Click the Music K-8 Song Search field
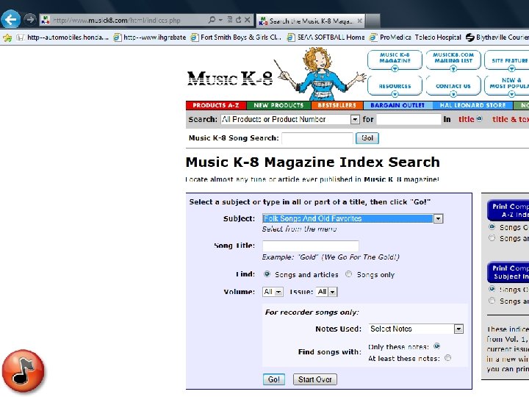This screenshot has height=397, width=529. [317, 138]
